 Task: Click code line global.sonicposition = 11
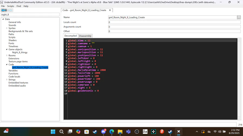(x=85, y=49)
